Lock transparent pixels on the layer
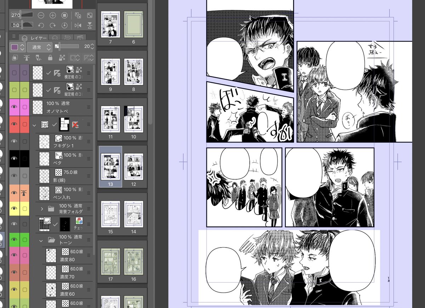 (62, 58)
